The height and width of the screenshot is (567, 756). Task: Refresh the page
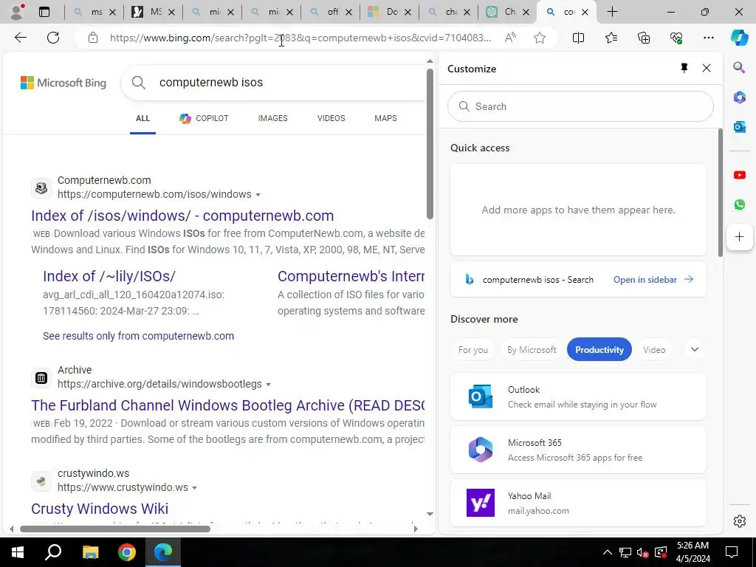click(x=53, y=38)
